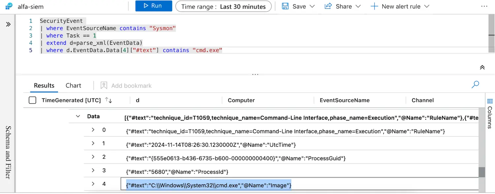This screenshot has width=495, height=194.
Task: Search results with magnifier icon
Action: 475,85
